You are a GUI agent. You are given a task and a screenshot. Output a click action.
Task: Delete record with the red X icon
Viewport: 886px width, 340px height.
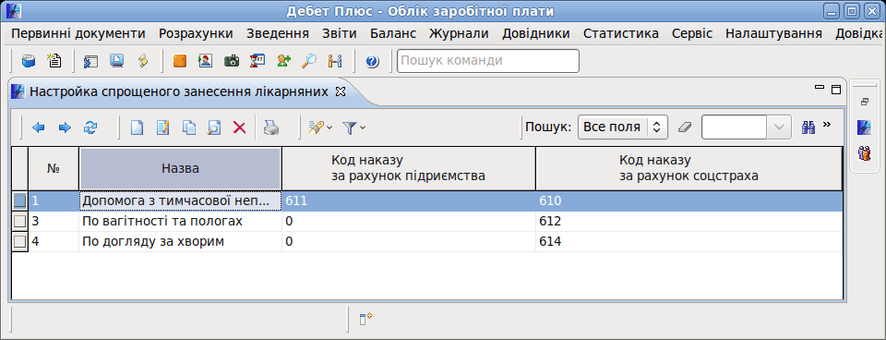click(240, 128)
